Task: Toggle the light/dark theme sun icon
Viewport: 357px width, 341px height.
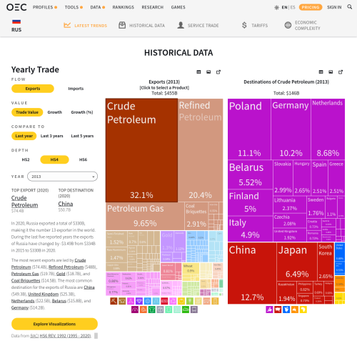Action: click(x=276, y=7)
